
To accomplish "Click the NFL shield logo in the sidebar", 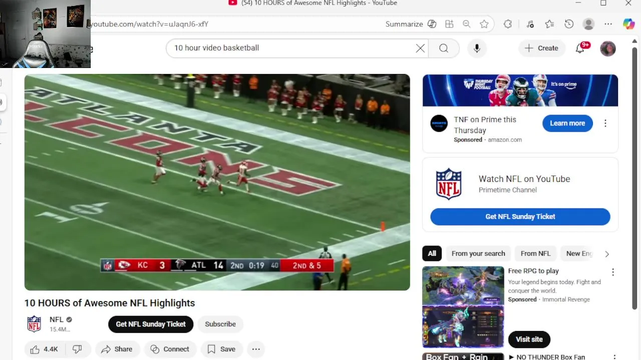I will (449, 183).
